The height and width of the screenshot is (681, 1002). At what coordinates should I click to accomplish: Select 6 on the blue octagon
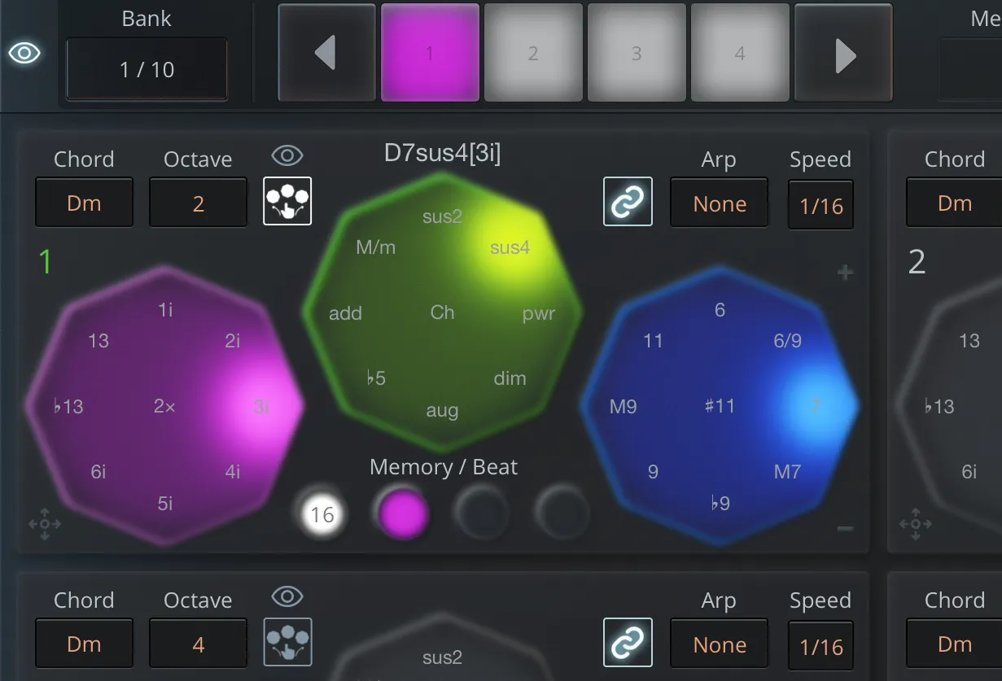[720, 309]
